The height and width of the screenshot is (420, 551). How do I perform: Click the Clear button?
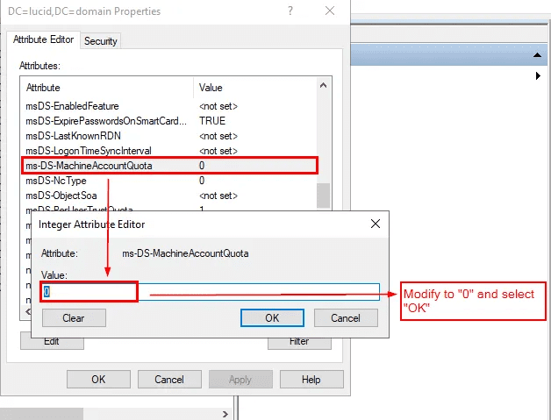pos(74,318)
